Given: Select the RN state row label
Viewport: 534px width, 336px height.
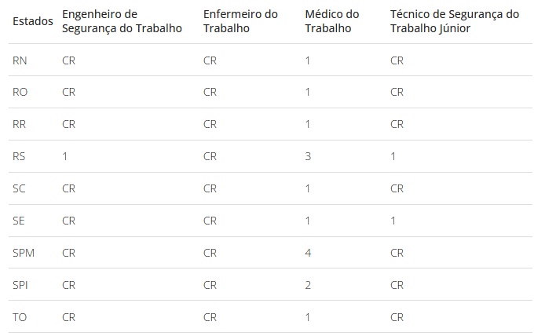Looking at the screenshot, I should click(20, 60).
